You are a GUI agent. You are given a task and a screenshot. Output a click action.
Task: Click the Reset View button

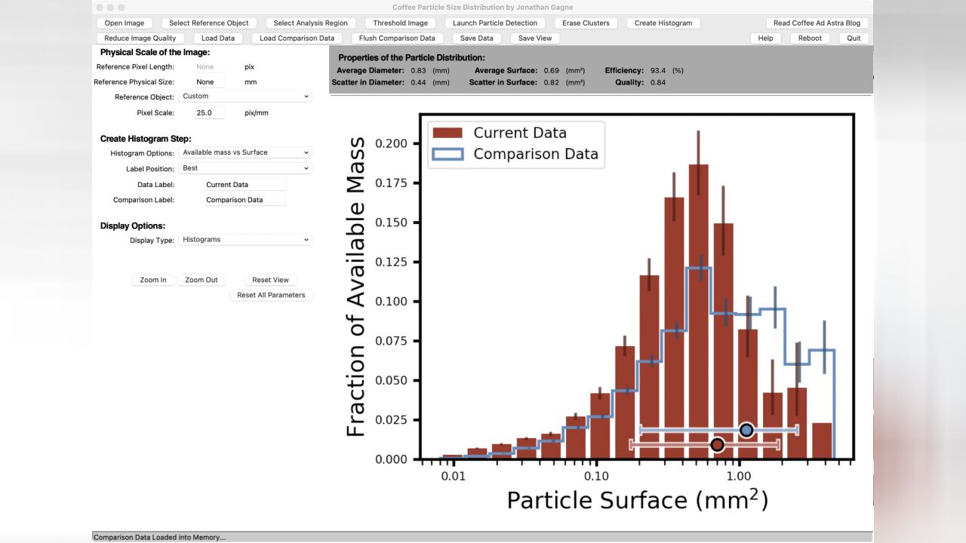[270, 280]
